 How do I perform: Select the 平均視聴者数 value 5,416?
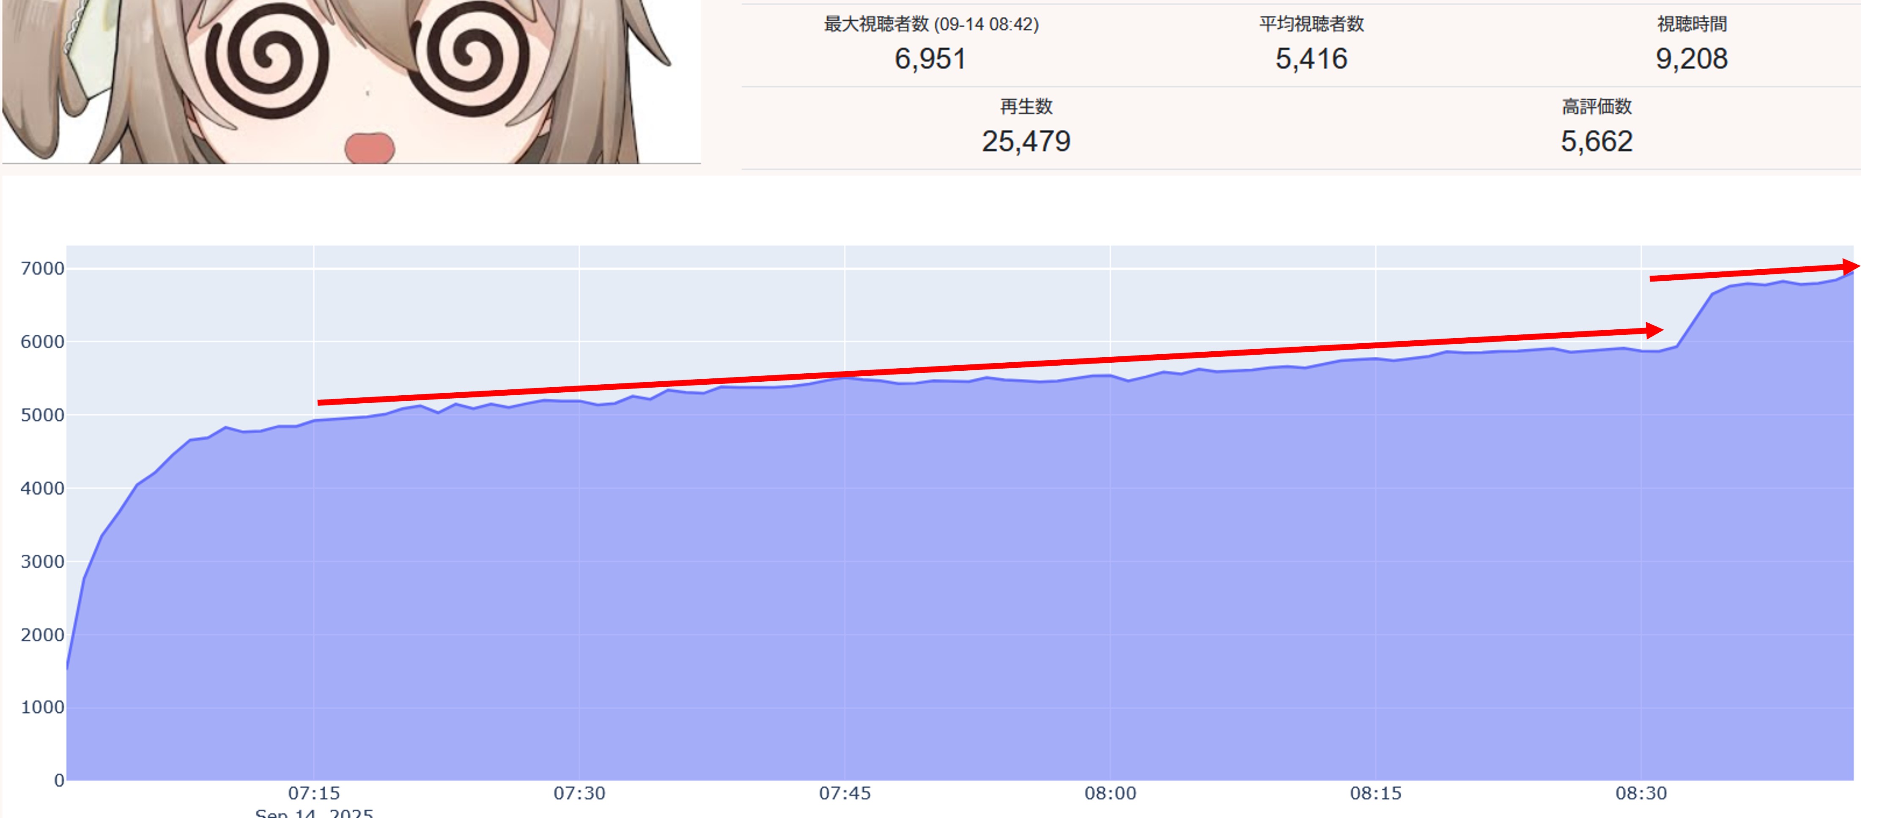pos(1311,59)
